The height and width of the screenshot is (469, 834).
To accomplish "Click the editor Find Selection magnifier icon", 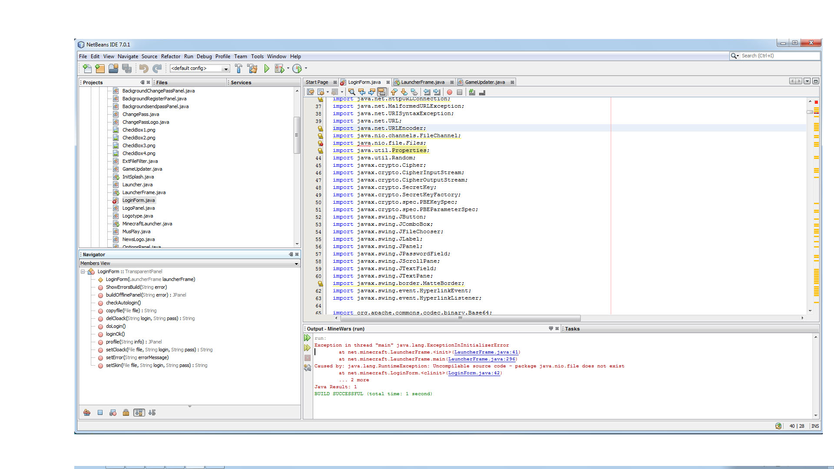I will pos(351,92).
